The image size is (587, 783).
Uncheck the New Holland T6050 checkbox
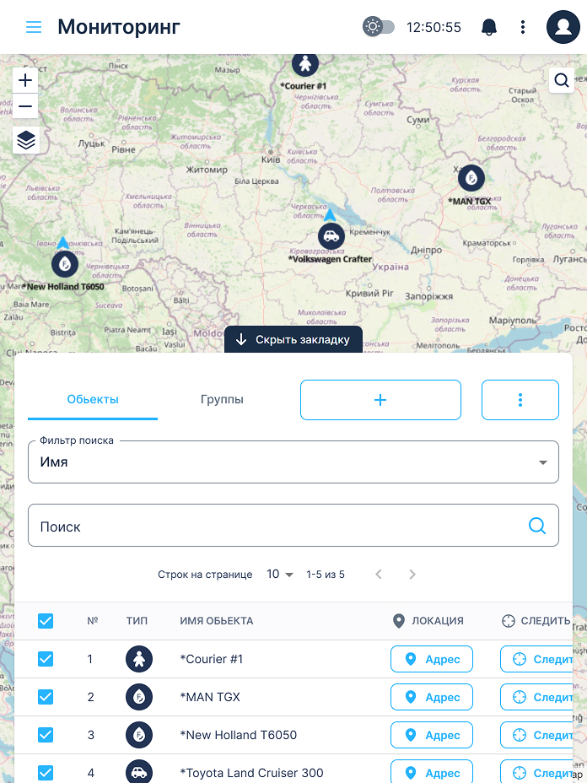click(46, 735)
